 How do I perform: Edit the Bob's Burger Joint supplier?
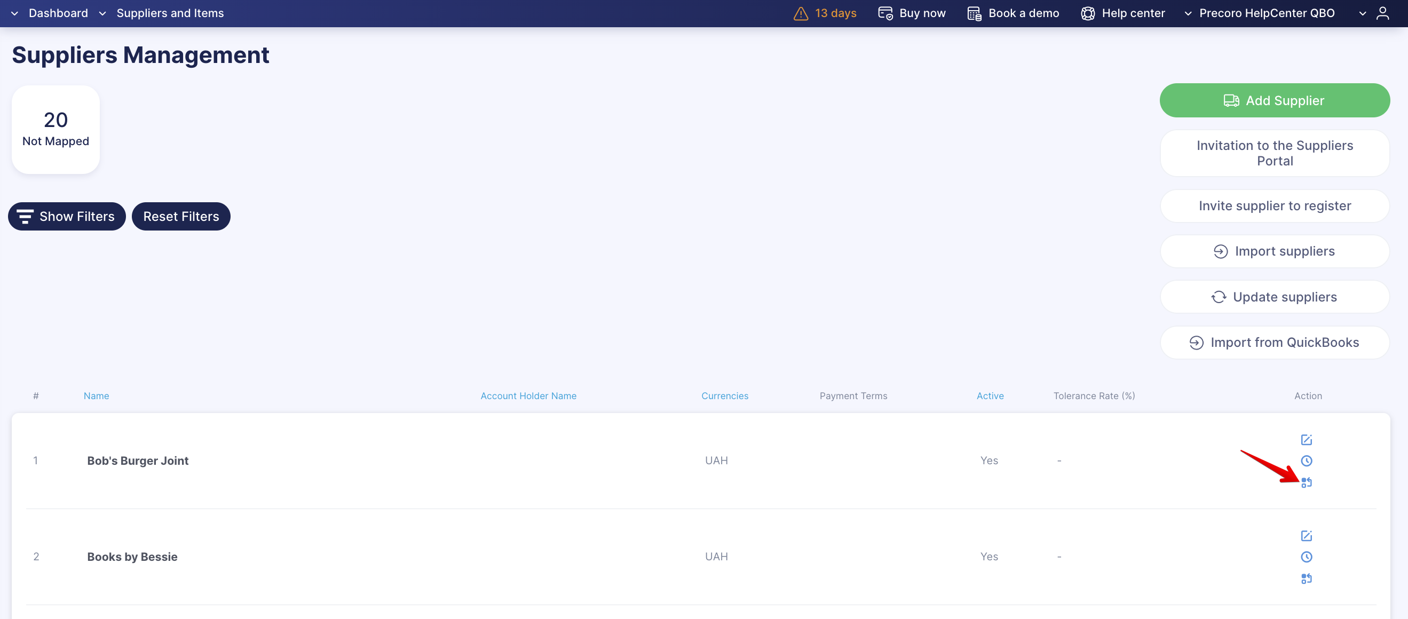click(1307, 440)
